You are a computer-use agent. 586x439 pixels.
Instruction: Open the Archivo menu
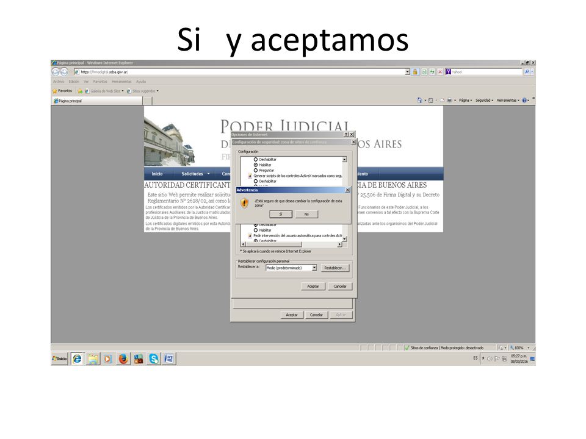[59, 81]
